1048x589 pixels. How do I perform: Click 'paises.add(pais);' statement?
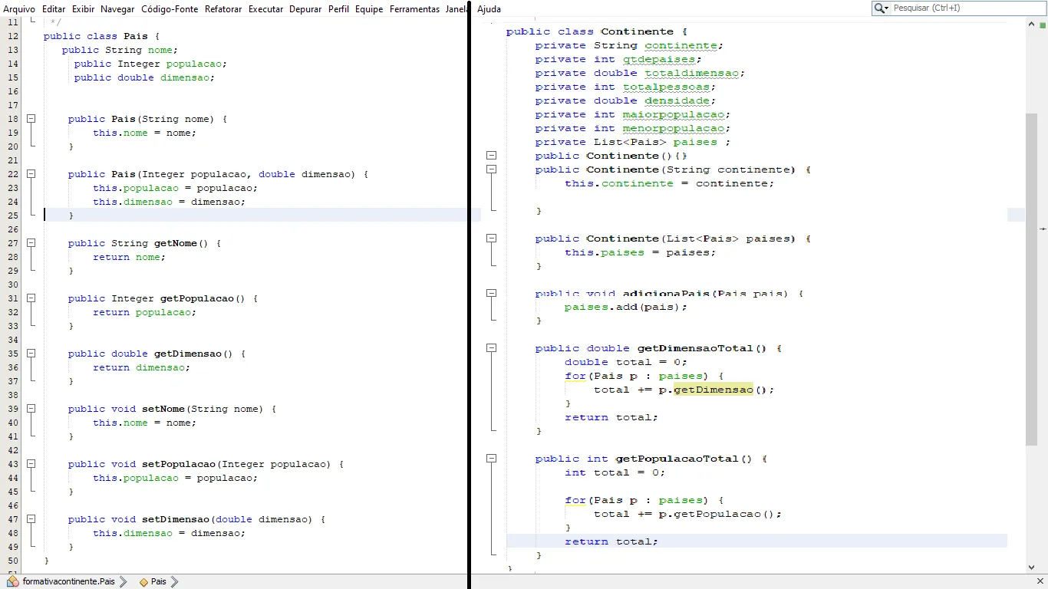click(x=626, y=307)
